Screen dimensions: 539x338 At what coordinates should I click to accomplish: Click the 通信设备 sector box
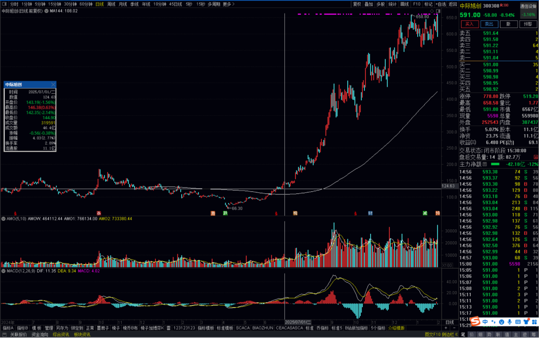pyautogui.click(x=528, y=6)
